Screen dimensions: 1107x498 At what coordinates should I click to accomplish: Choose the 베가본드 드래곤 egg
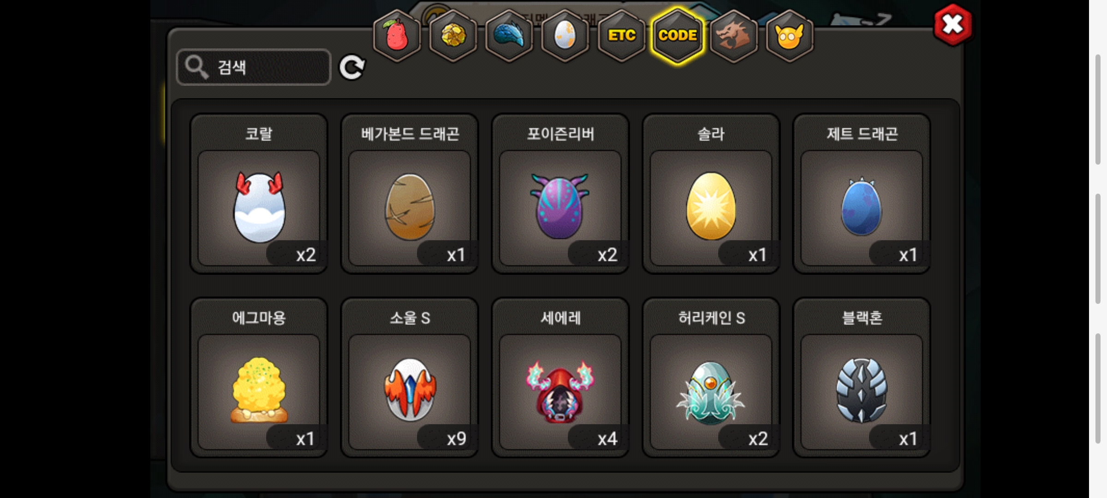click(410, 194)
